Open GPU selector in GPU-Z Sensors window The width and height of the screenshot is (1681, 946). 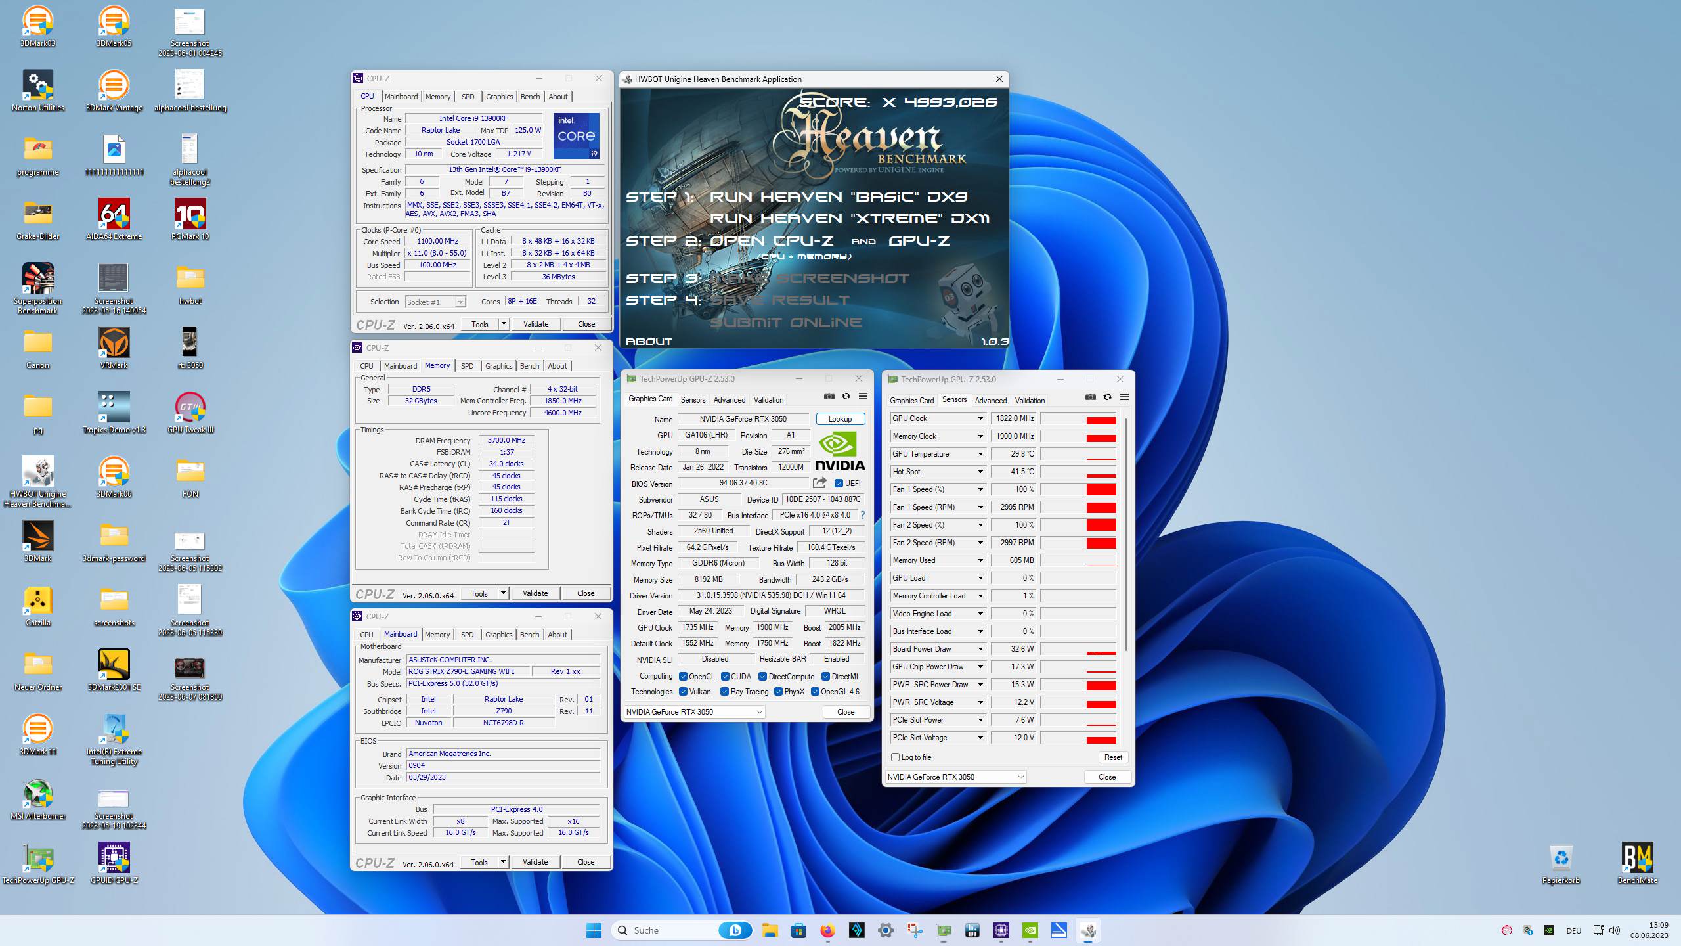click(955, 777)
